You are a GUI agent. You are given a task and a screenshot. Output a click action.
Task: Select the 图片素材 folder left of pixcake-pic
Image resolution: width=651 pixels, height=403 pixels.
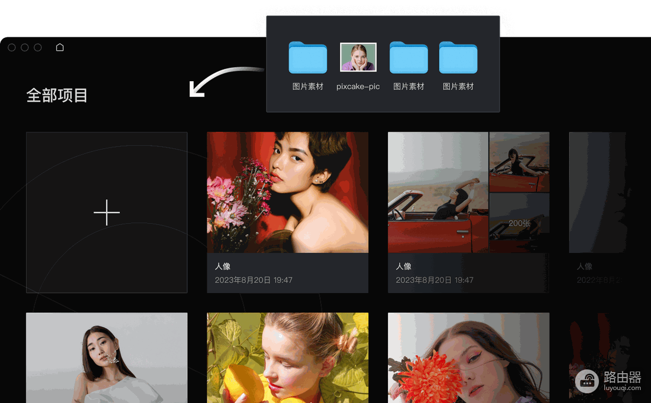click(308, 57)
